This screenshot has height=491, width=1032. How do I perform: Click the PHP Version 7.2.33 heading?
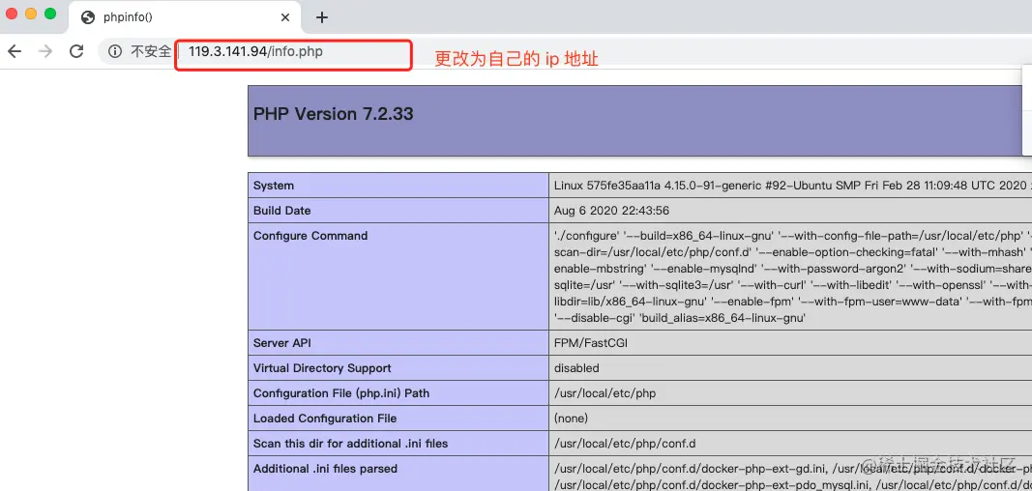pos(333,114)
